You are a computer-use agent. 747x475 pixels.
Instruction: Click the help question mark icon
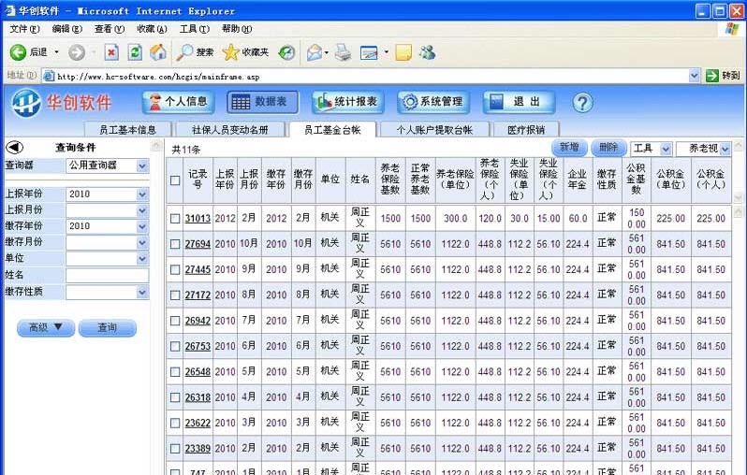[582, 102]
